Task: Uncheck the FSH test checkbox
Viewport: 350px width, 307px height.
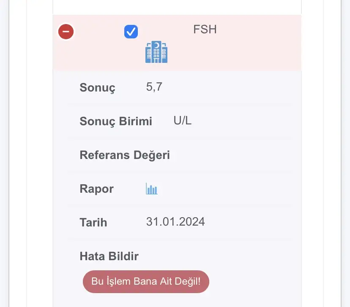Action: (x=131, y=32)
